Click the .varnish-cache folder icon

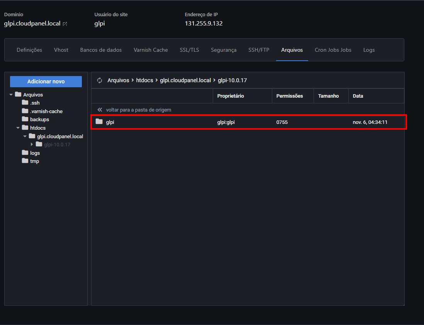click(x=25, y=111)
